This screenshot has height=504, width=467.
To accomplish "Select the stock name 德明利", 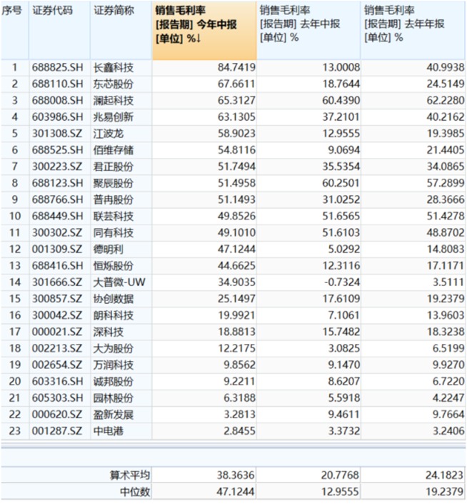I will pos(108,249).
